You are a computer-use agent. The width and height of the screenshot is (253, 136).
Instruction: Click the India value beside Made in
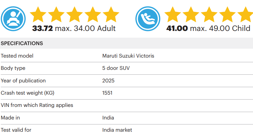[108, 118]
